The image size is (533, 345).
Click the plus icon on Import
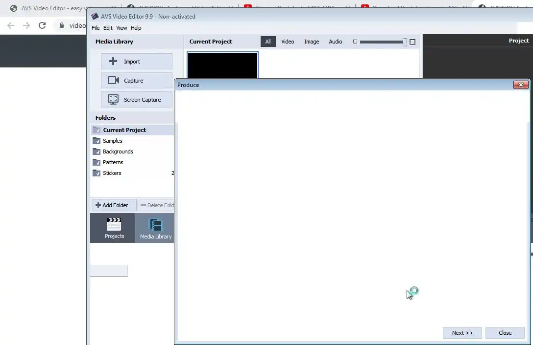click(x=113, y=61)
